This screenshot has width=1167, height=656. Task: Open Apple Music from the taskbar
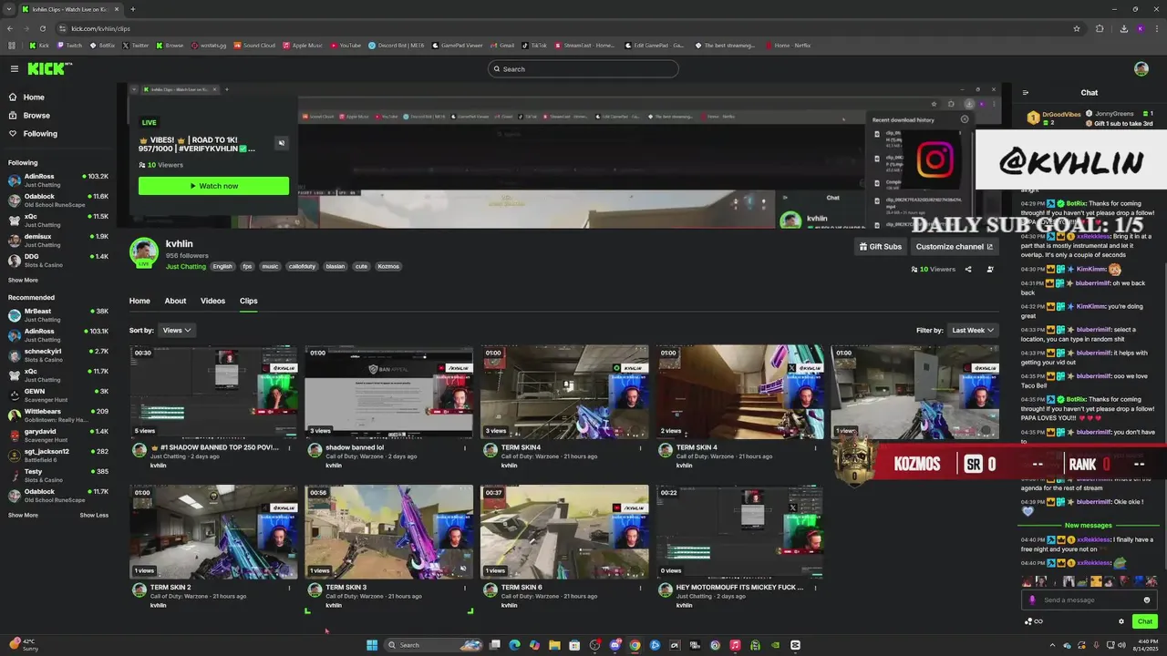click(x=735, y=645)
